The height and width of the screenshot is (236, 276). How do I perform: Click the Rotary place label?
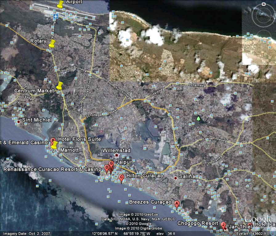(39, 41)
